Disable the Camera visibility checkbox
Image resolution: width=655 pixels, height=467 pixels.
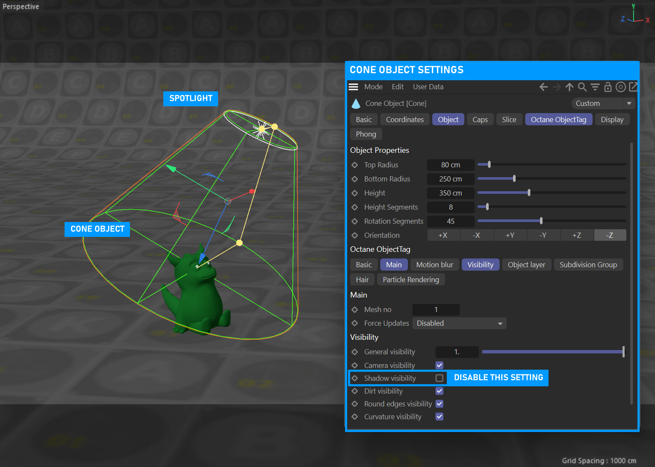point(439,365)
